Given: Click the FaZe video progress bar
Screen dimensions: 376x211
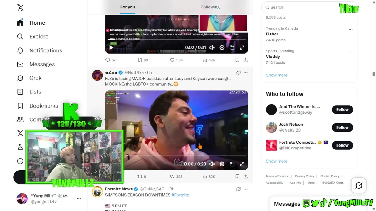Looking at the screenshot, I should click(x=177, y=156).
